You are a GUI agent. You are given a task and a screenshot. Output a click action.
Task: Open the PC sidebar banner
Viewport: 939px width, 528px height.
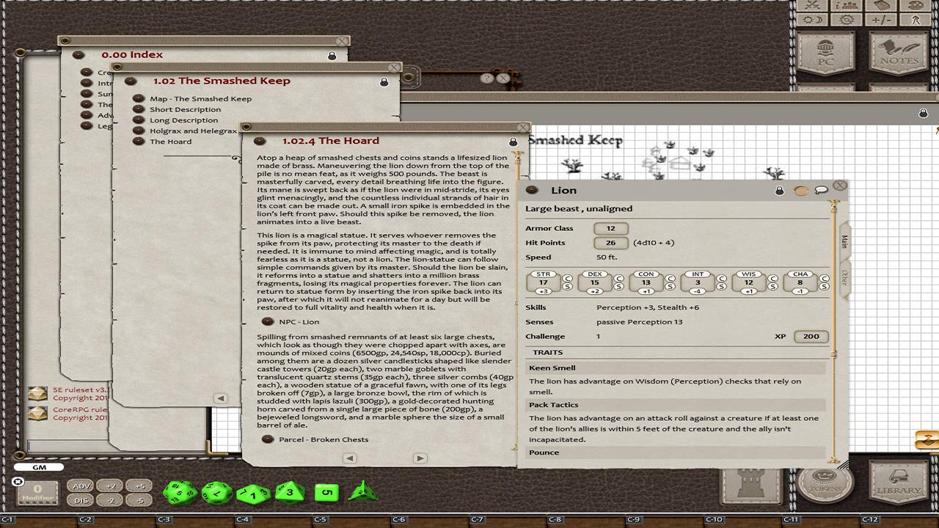point(825,53)
